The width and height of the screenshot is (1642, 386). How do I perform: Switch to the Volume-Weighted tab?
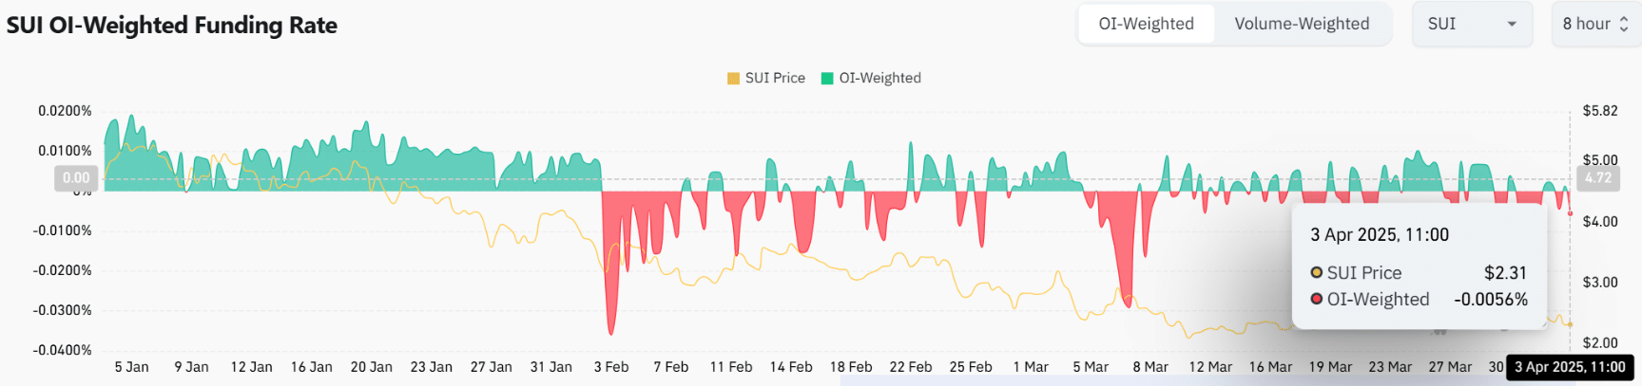1302,24
